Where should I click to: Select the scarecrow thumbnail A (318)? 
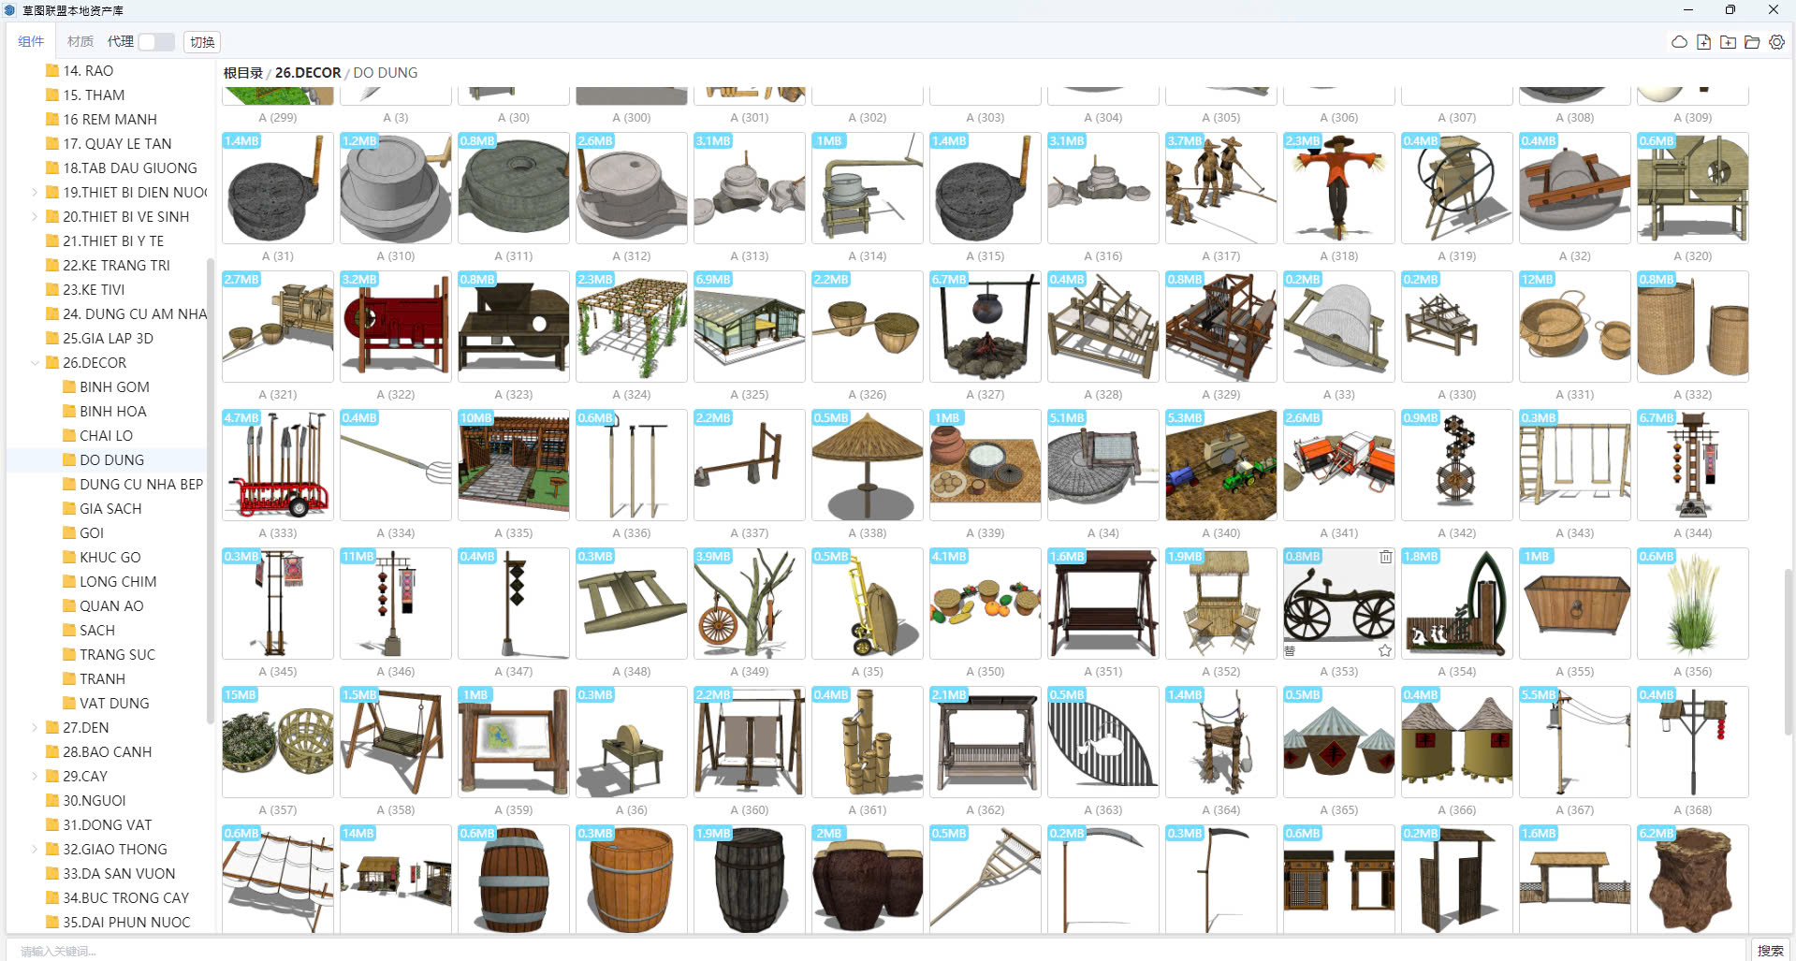[1338, 188]
